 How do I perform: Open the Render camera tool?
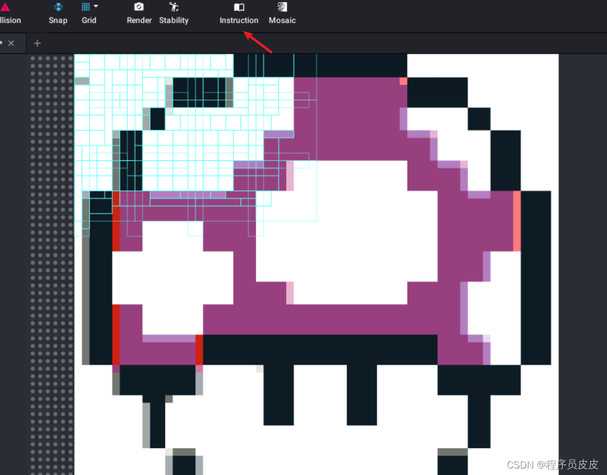click(x=139, y=13)
